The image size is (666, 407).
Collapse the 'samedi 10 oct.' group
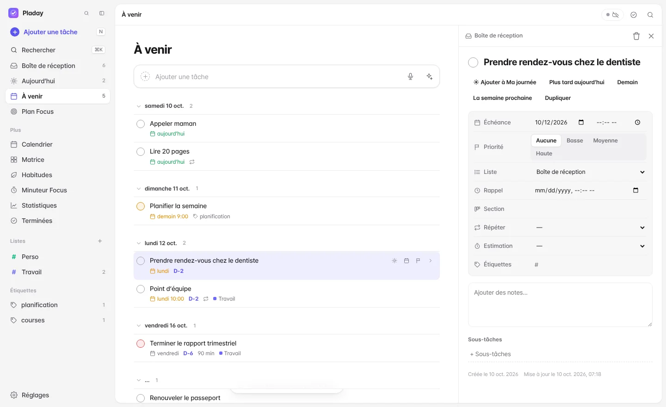138,106
